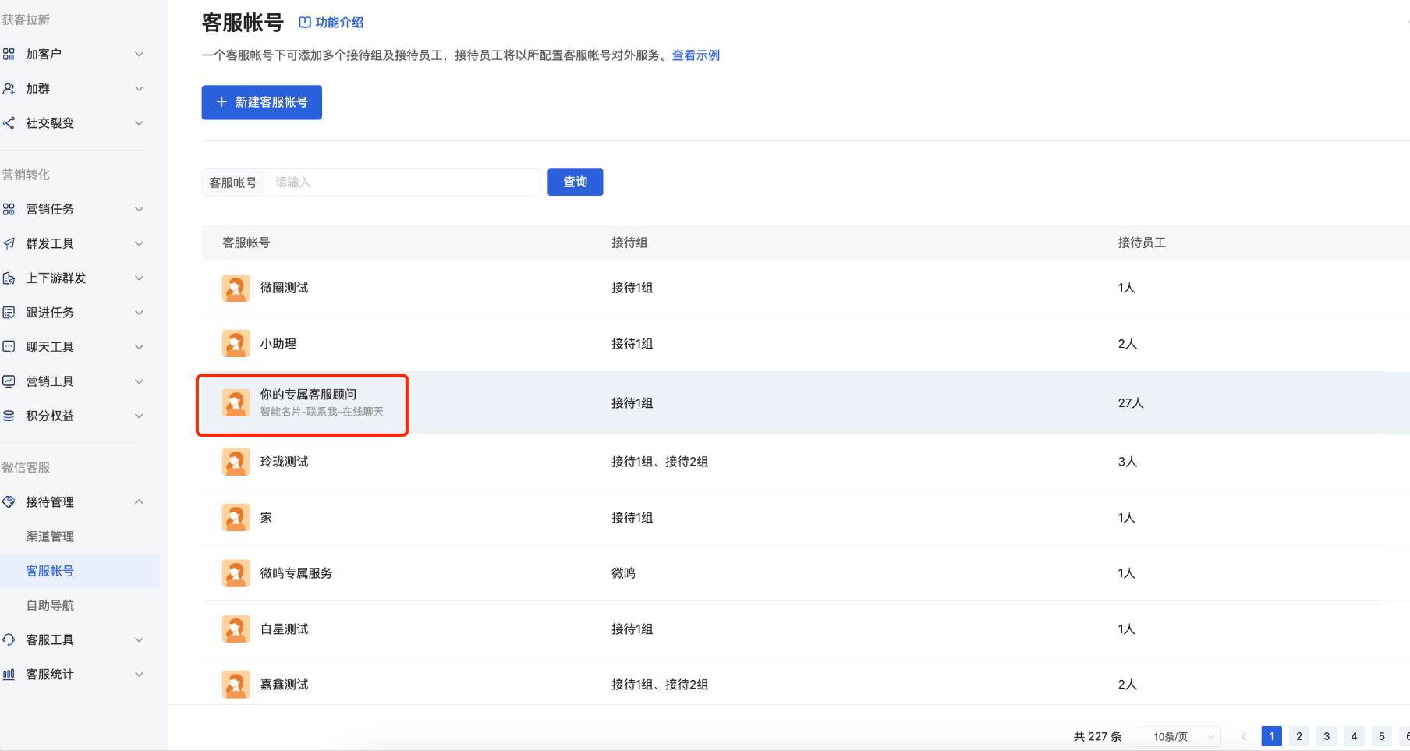The width and height of the screenshot is (1410, 751).
Task: Open the 10条/页 page size dropdown
Action: [x=1178, y=736]
